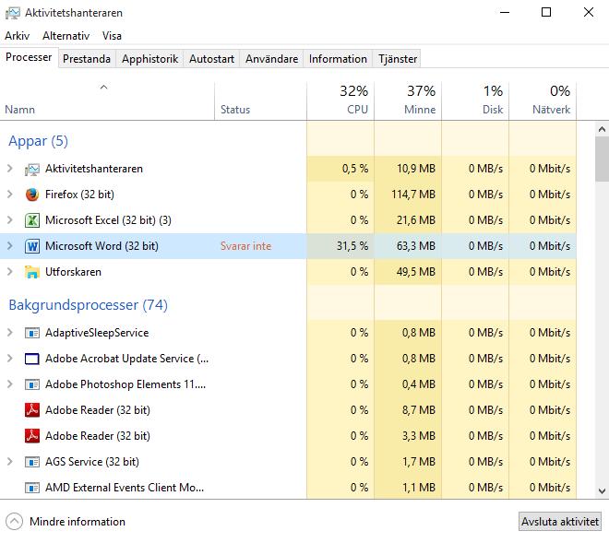Sort by the Disk column header

[x=475, y=100]
